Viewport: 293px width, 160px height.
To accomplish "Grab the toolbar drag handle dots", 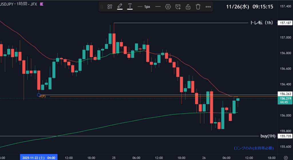I will (x=102, y=7).
